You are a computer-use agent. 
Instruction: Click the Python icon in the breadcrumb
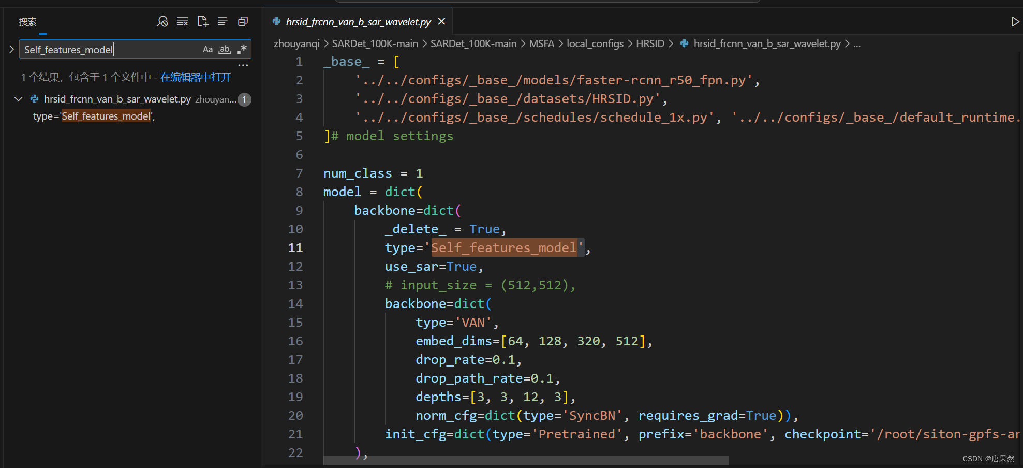pos(684,43)
